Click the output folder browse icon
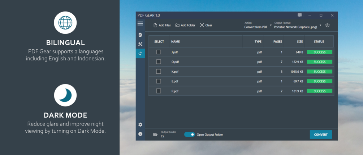Screen dimensions: 363x155 pos(155,135)
